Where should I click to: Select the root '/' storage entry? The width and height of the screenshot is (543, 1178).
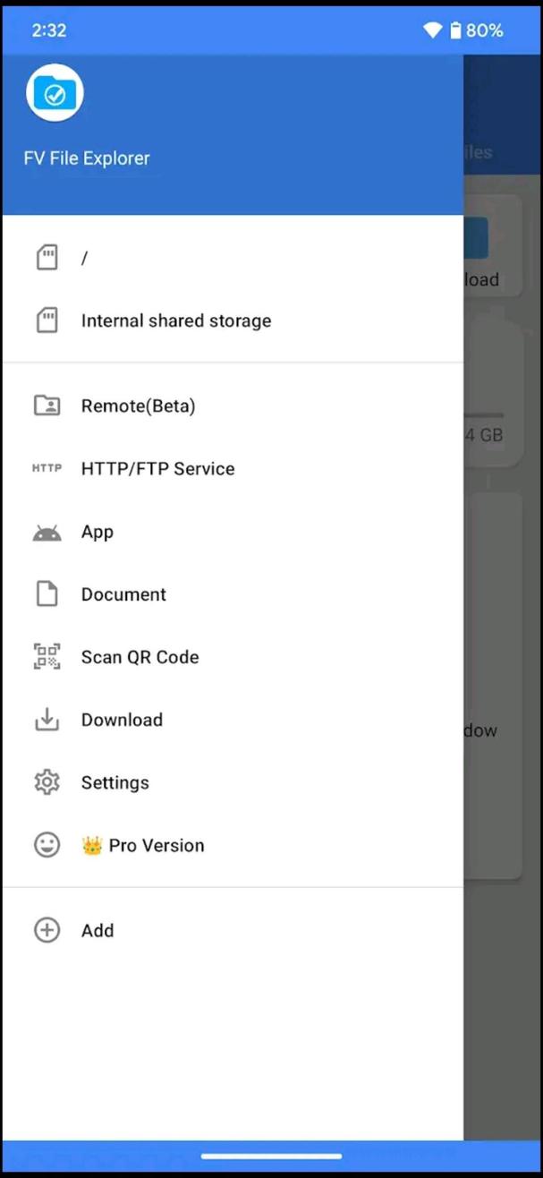pos(83,258)
